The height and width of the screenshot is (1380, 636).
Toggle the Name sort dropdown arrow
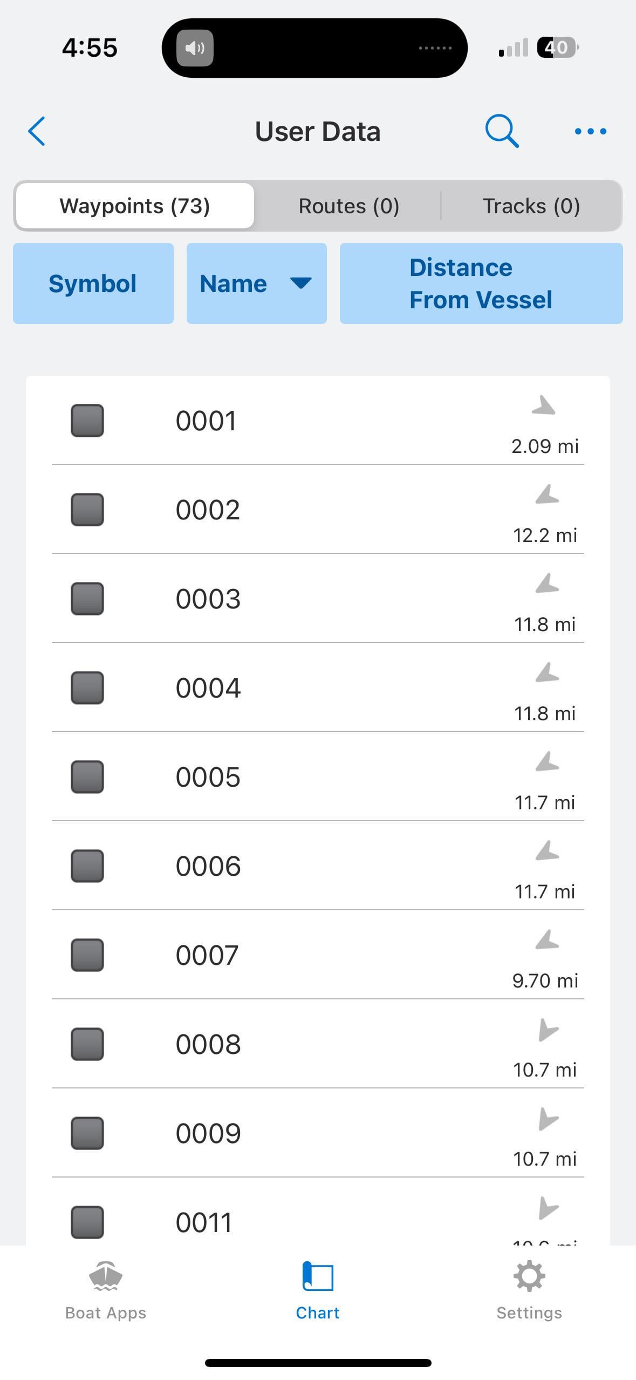pyautogui.click(x=300, y=283)
